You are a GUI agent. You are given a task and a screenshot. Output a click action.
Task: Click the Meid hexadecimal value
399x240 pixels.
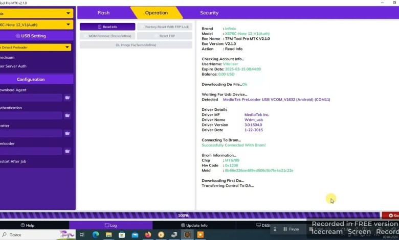[259, 171]
